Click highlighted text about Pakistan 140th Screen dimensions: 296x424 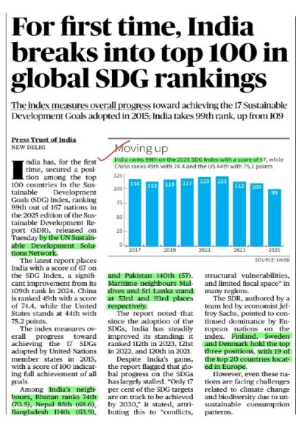click(150, 276)
